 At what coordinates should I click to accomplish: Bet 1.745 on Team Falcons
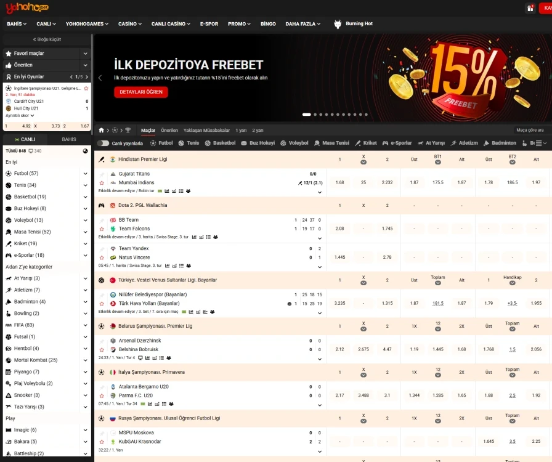(x=388, y=229)
